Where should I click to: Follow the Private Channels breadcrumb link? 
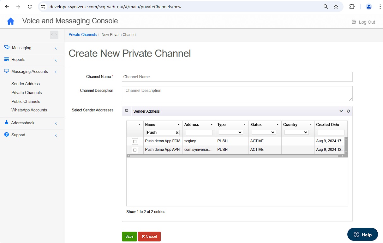coord(83,35)
